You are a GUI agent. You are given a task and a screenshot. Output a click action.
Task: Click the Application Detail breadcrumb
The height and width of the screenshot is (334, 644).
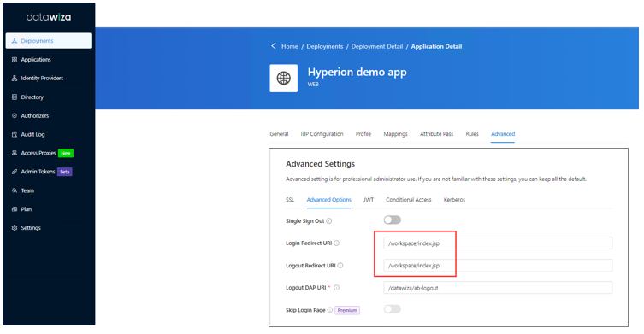[436, 46]
